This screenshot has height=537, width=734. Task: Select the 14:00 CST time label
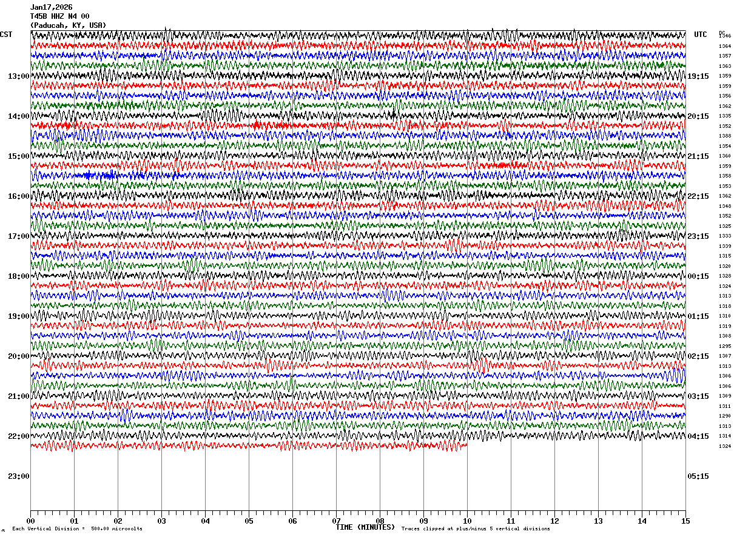19,116
